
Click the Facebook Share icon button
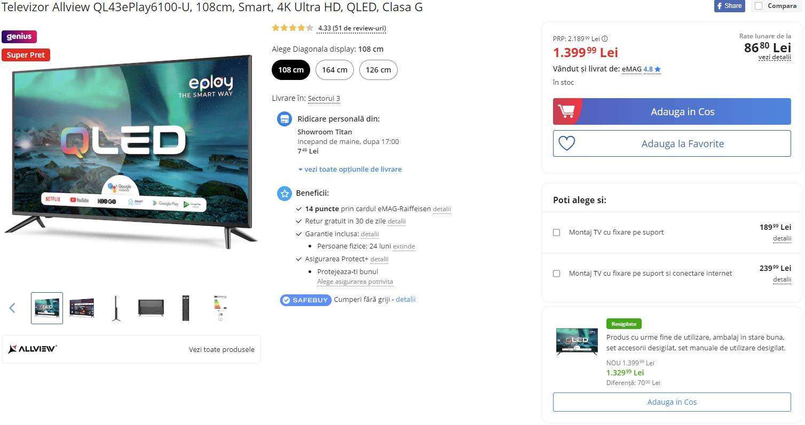click(x=729, y=6)
